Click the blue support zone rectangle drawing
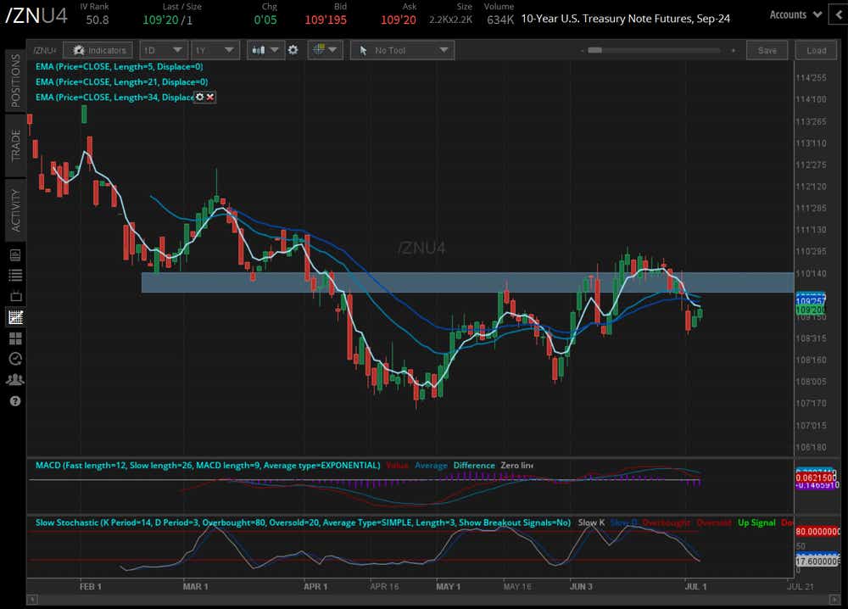The height and width of the screenshot is (609, 848). coord(467,282)
